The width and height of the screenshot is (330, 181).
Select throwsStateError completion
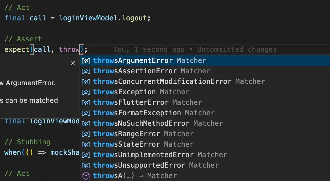tap(205, 144)
